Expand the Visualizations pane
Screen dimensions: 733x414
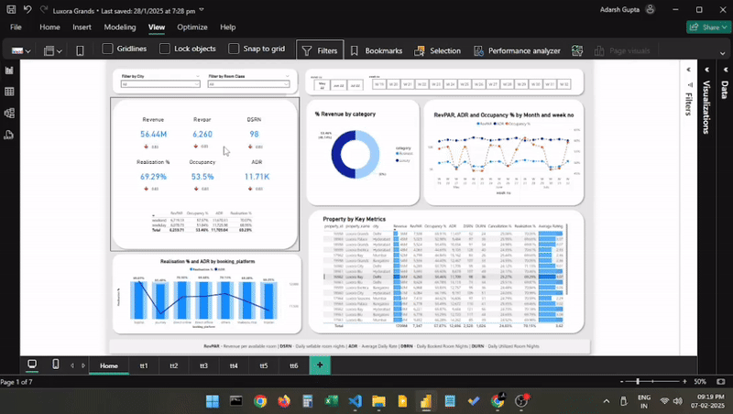pos(706,70)
